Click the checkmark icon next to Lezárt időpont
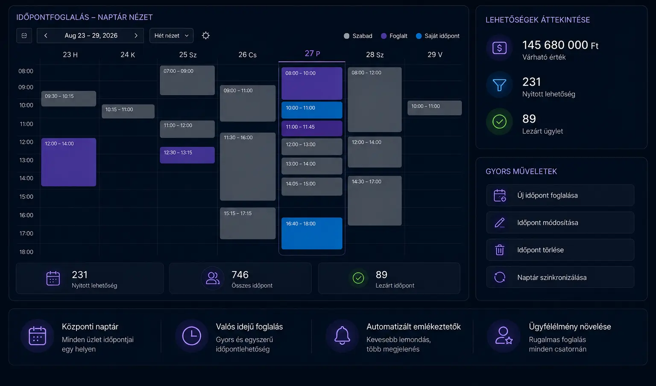The height and width of the screenshot is (386, 656). 358,278
